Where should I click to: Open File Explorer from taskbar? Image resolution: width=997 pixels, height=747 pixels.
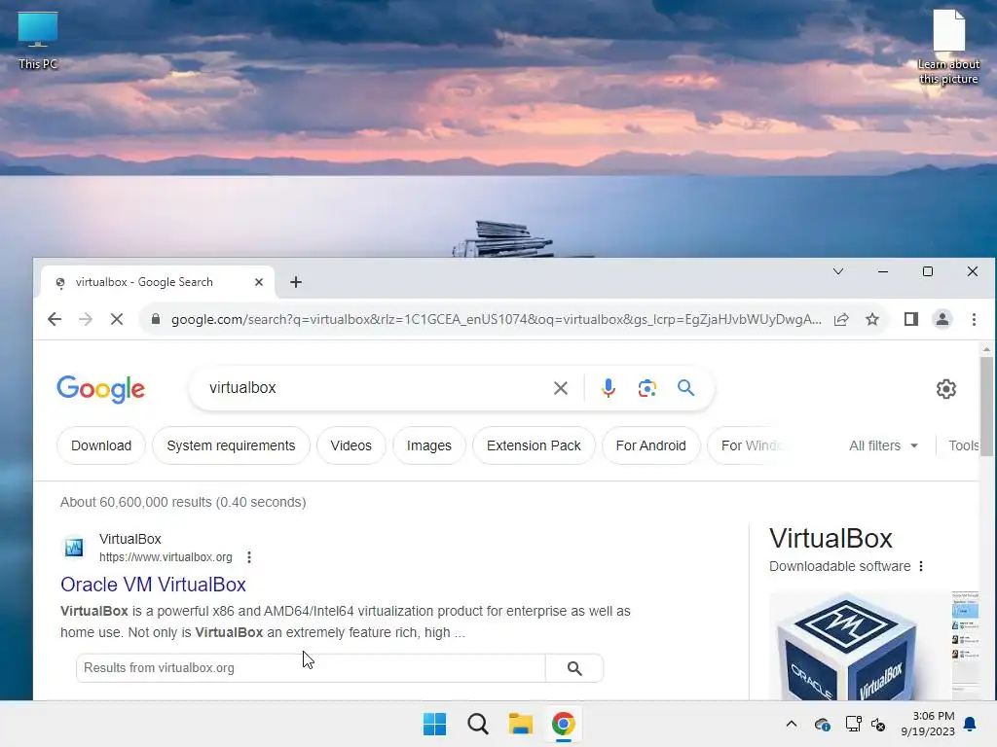coord(520,724)
